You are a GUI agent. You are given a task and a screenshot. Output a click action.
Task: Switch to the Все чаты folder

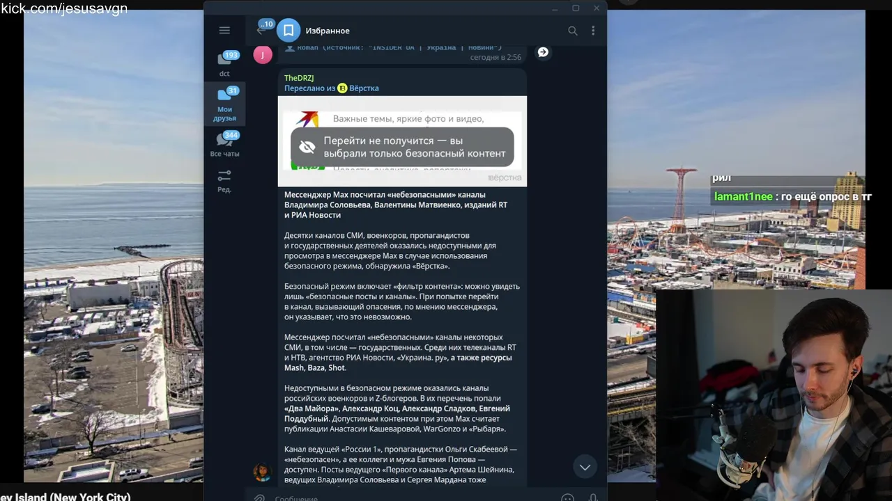pos(224,144)
